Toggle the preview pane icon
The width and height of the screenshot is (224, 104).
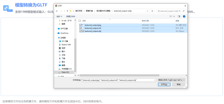pyautogui.click(x=179, y=16)
